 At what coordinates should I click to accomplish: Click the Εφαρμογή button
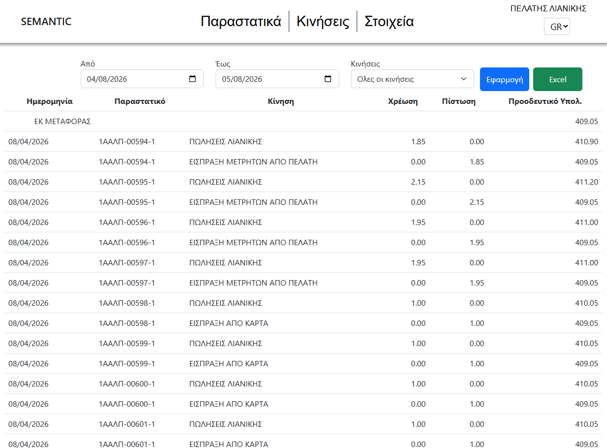coord(505,79)
